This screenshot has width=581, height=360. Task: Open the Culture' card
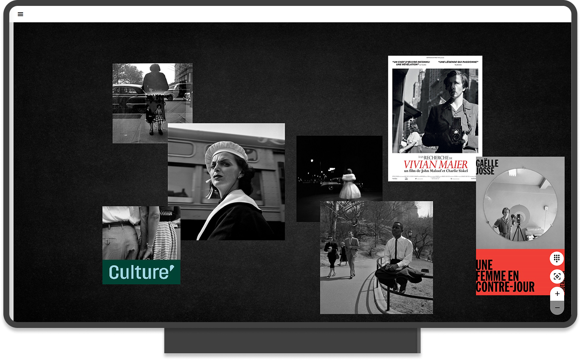coord(141,245)
